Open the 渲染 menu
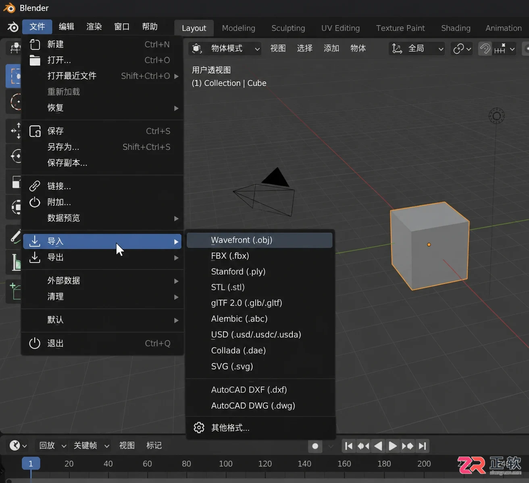Image resolution: width=529 pixels, height=483 pixels. [94, 27]
